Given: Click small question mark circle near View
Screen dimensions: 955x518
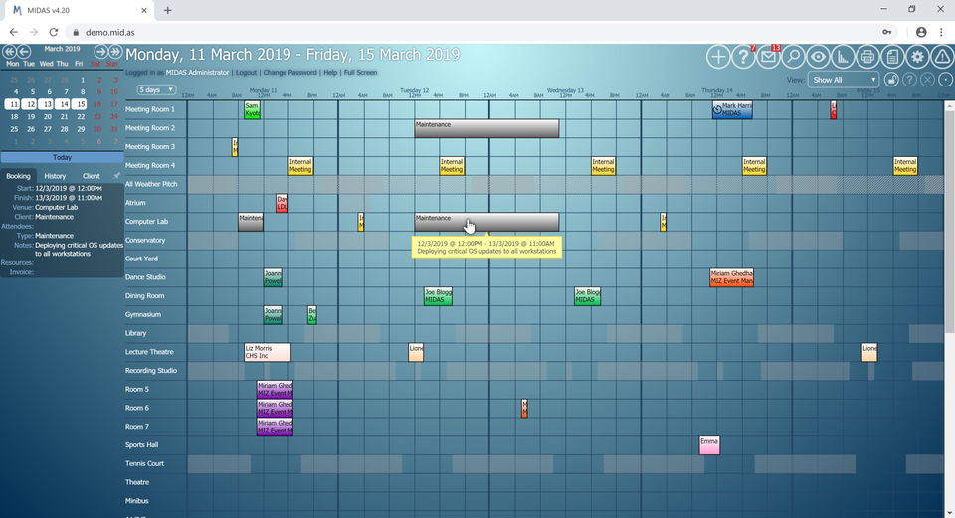Looking at the screenshot, I should 909,80.
